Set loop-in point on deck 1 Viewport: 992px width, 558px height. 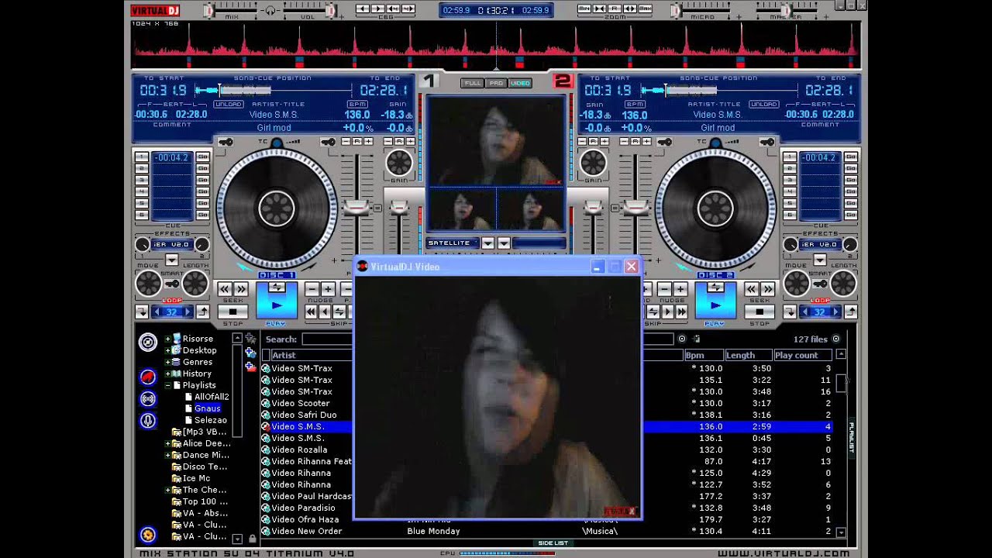142,312
